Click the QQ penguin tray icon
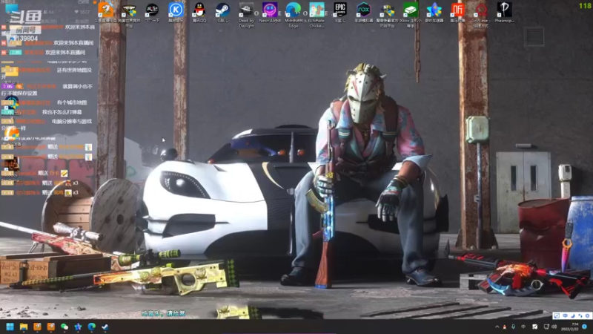This screenshot has height=334, width=593. tap(505, 327)
